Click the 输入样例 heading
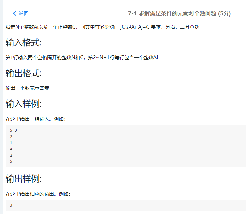Viewport: 246px width, 214px height. click(x=23, y=104)
